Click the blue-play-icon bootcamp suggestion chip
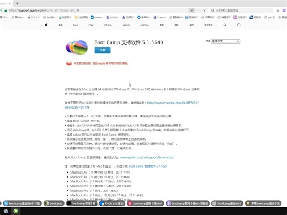Image resolution: width=287 pixels, height=215 pixels. click(23, 203)
